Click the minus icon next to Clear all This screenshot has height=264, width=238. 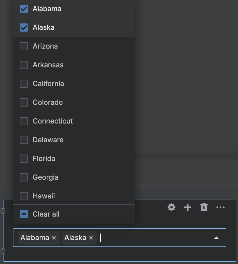[x=24, y=214]
